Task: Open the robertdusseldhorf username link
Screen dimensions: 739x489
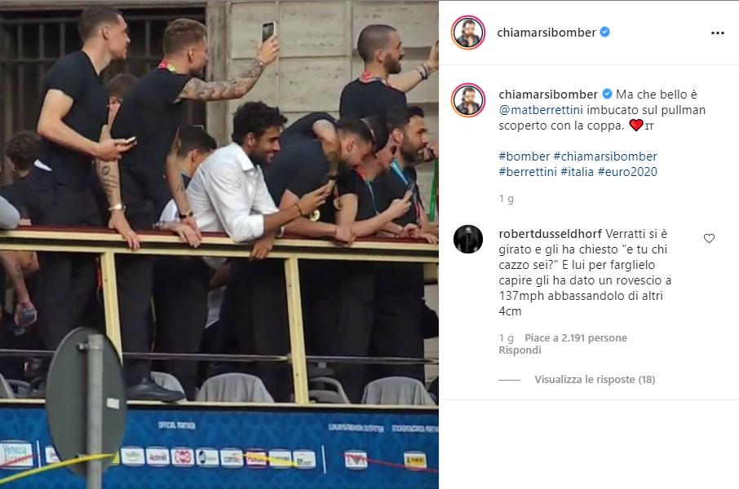Action: (550, 234)
